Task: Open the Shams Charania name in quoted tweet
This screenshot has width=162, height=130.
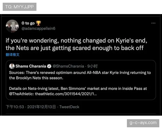Action: [31, 66]
